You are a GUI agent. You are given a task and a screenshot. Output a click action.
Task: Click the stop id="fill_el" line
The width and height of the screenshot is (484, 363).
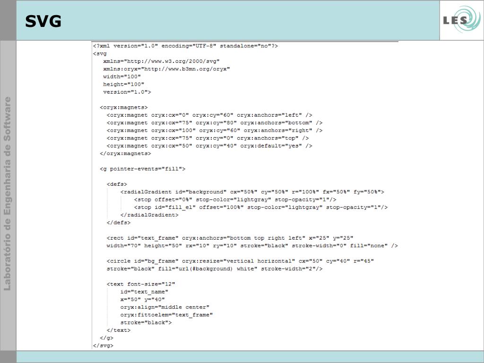[261, 207]
